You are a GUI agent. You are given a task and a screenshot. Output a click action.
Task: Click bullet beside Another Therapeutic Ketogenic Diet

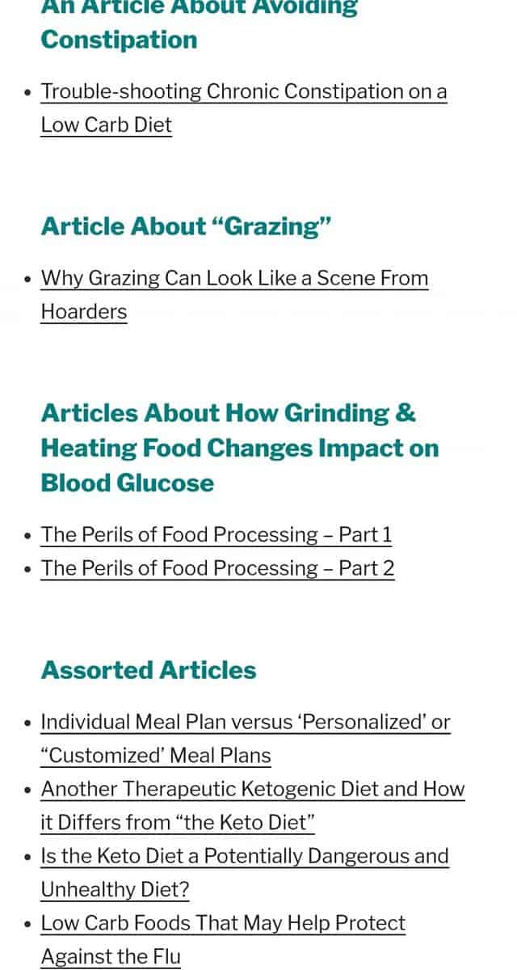click(28, 790)
